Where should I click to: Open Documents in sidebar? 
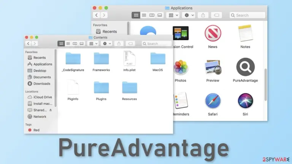tap(39, 77)
